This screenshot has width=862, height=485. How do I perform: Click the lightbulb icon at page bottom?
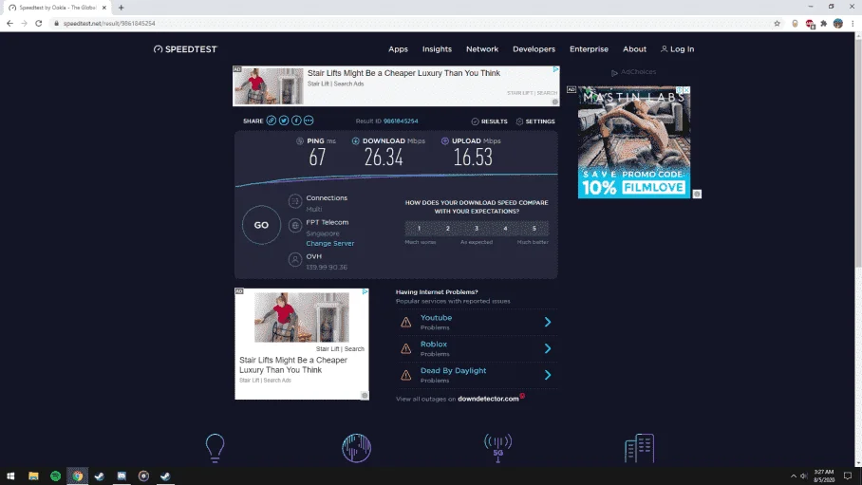[215, 448]
